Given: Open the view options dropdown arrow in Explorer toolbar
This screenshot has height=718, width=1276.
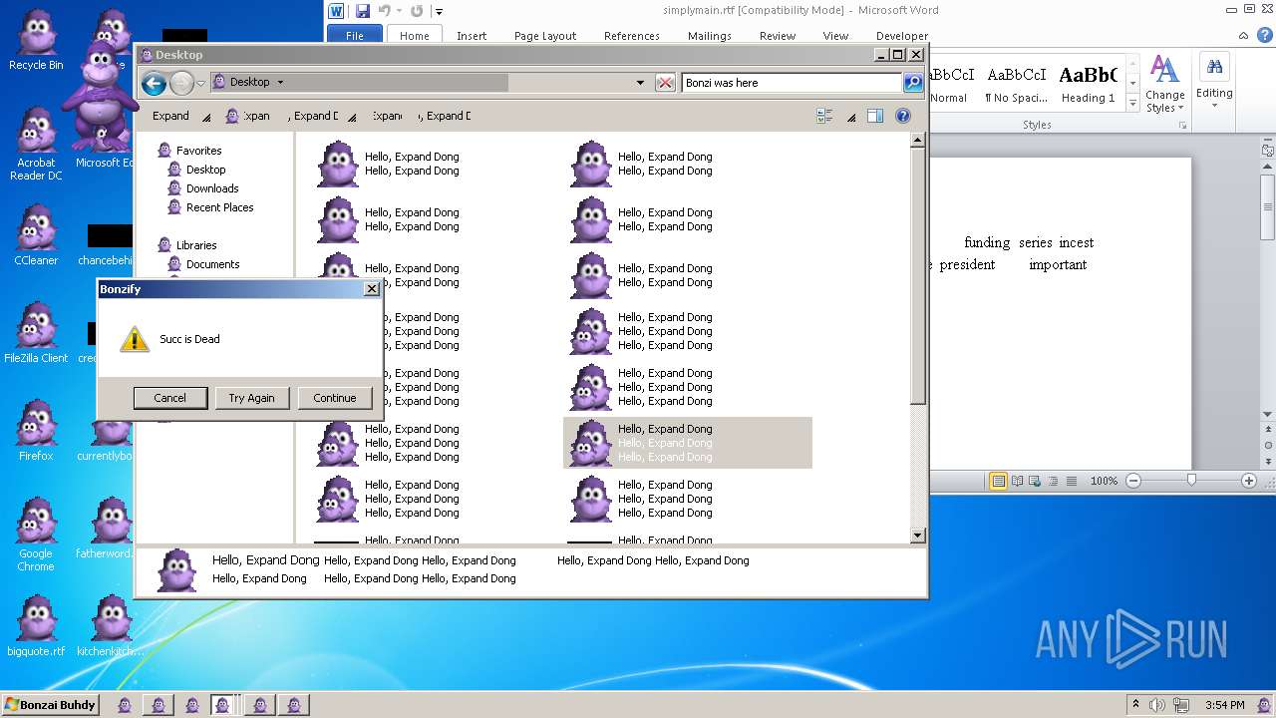Looking at the screenshot, I should [851, 117].
